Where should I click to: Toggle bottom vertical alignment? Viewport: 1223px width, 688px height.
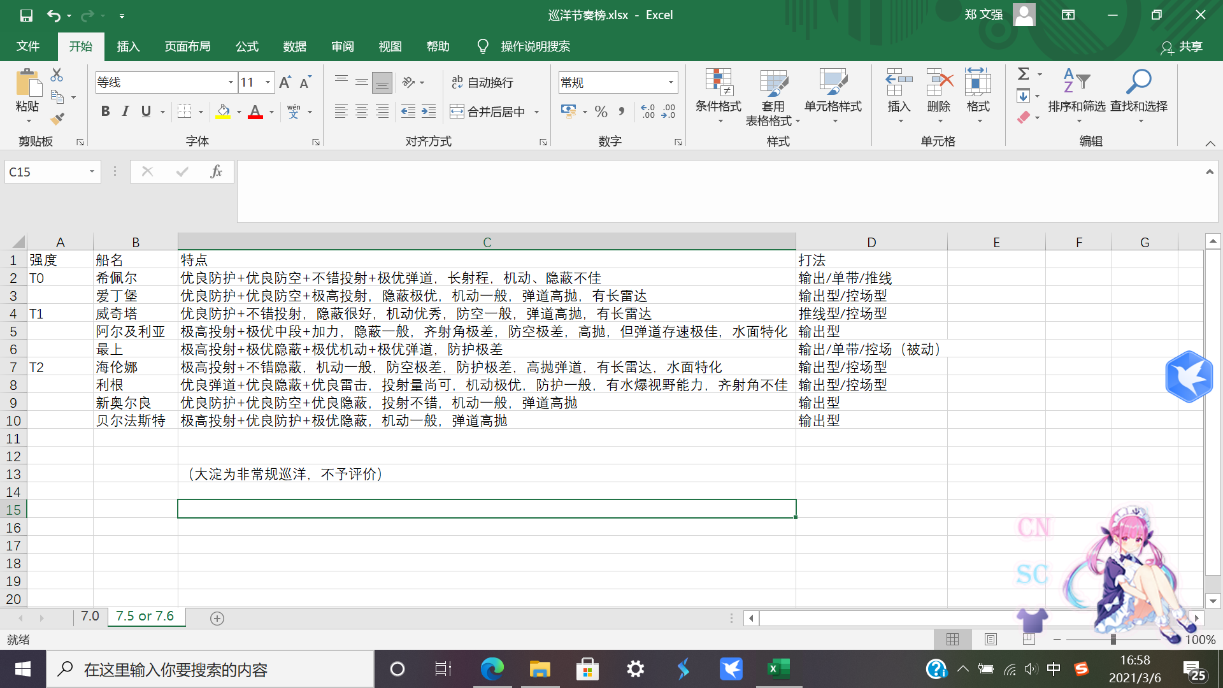tap(382, 82)
